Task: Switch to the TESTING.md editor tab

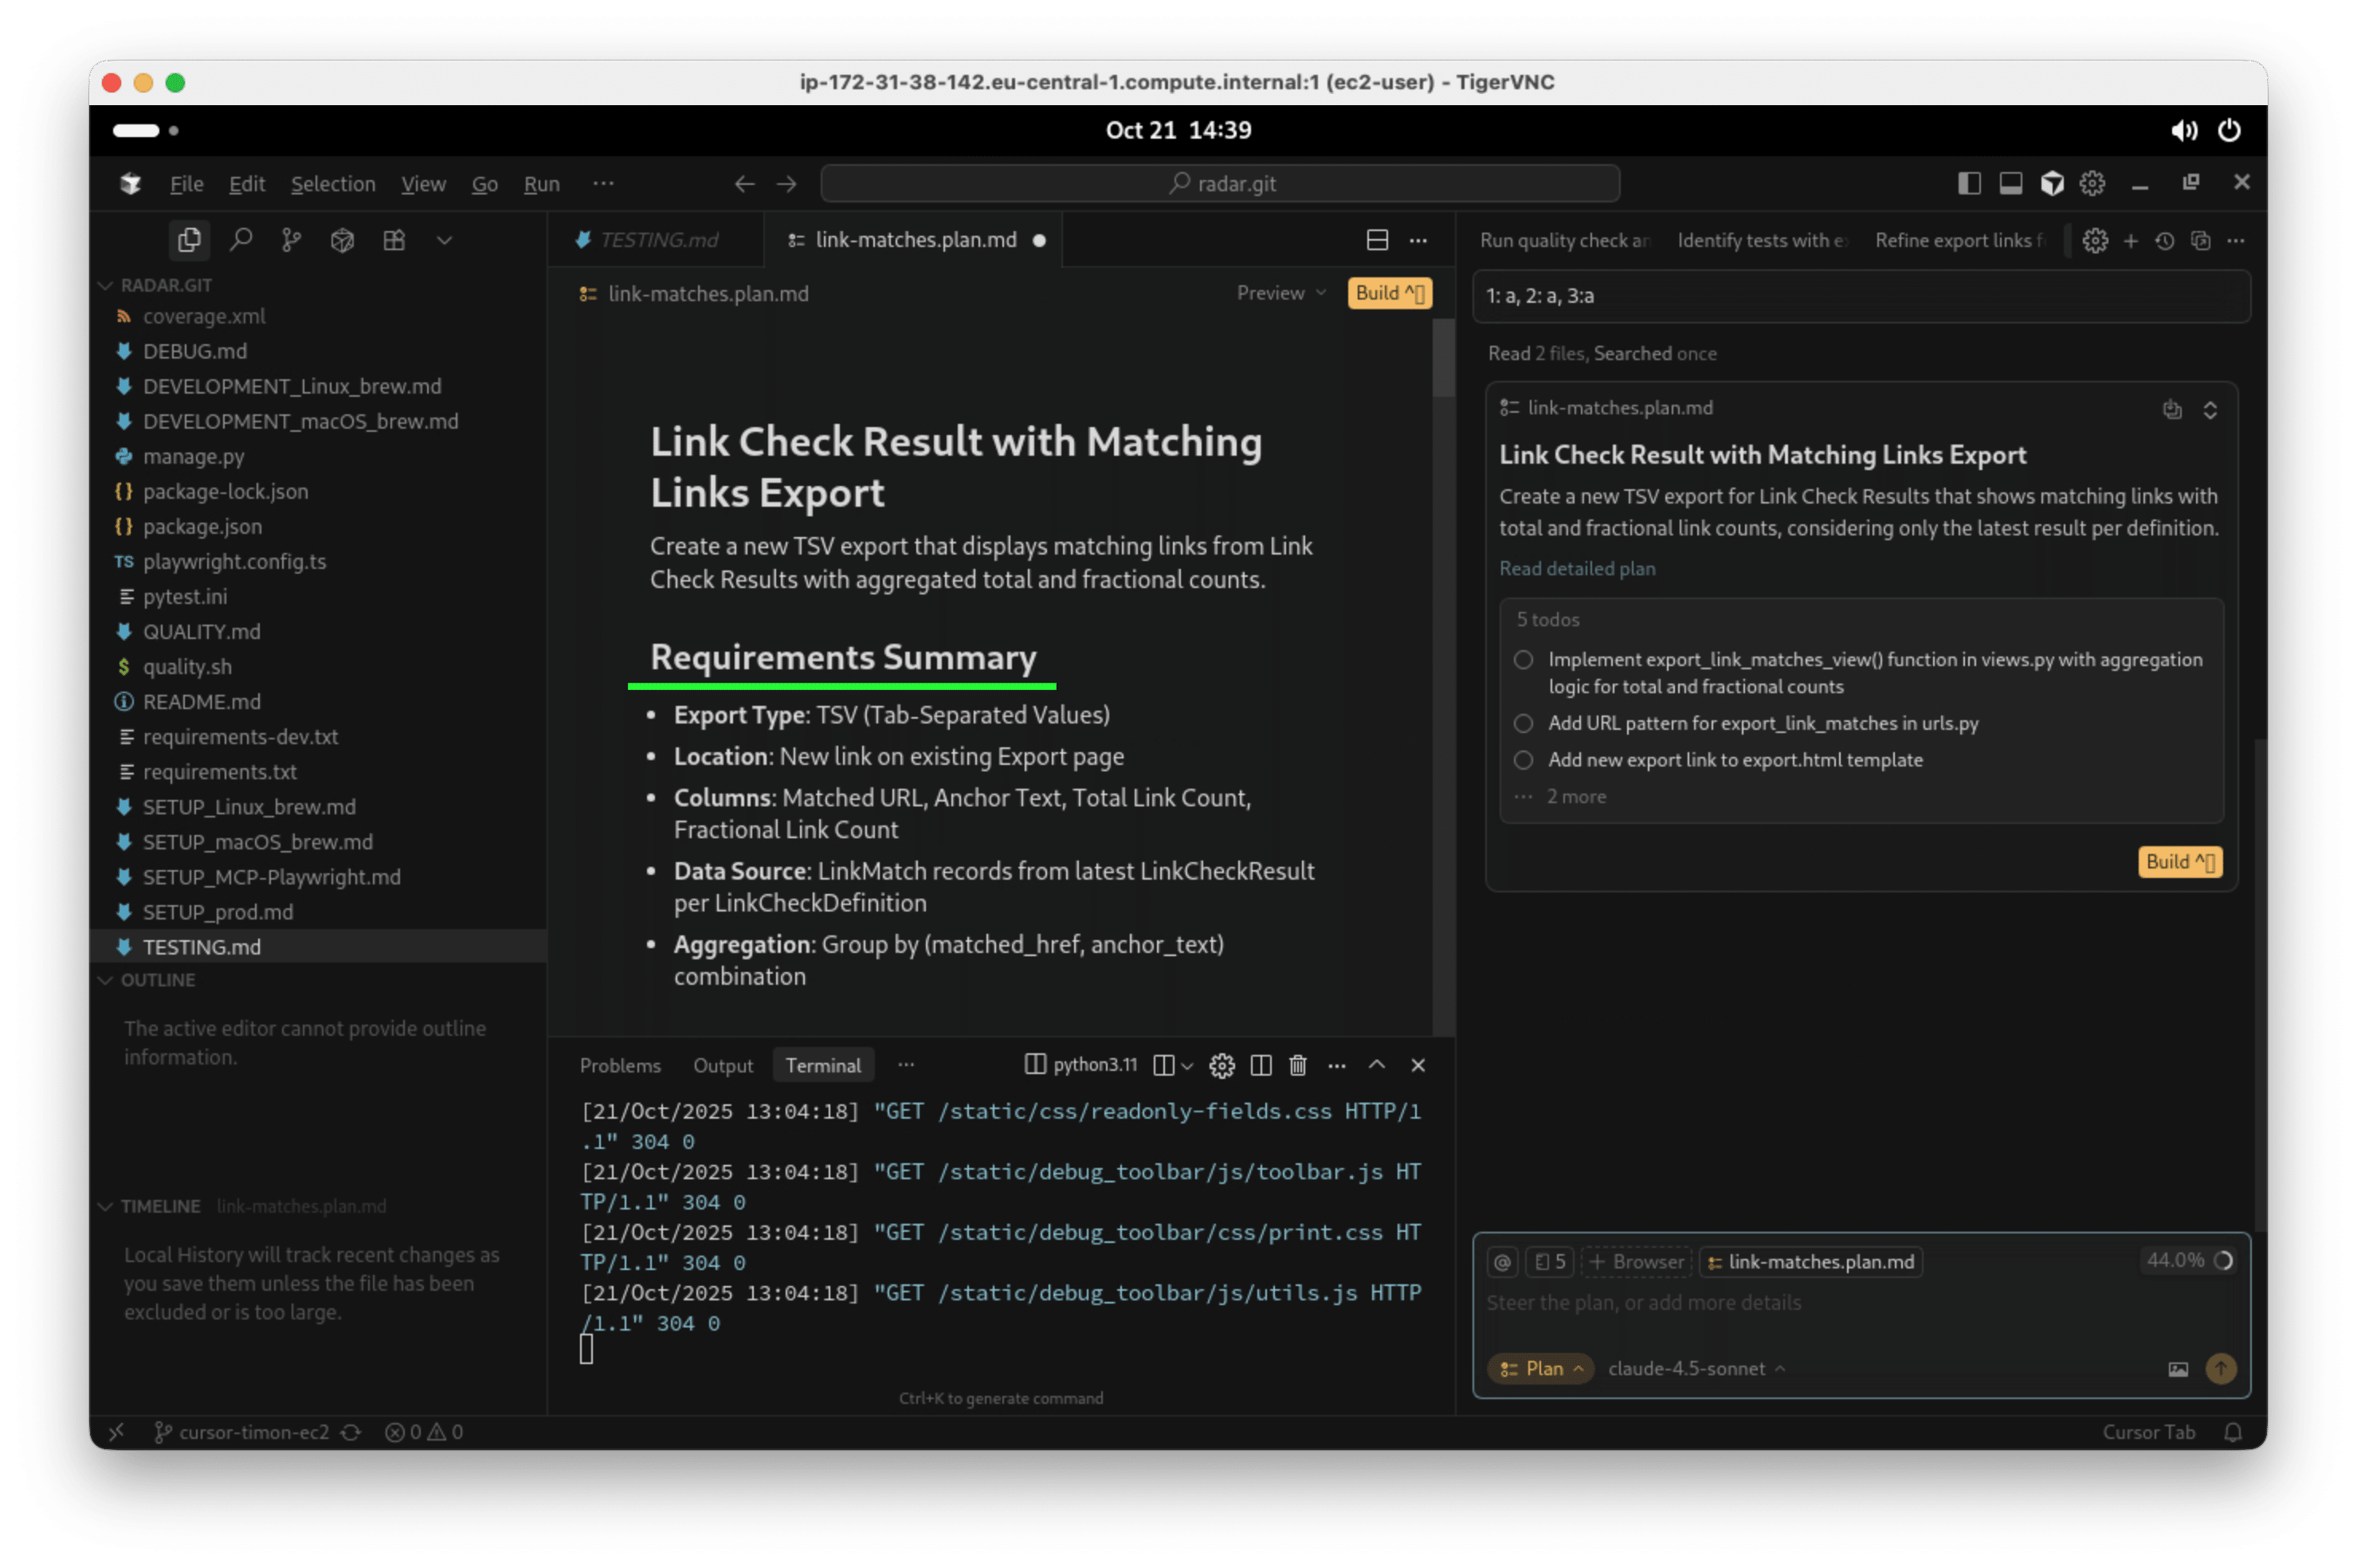Action: pos(658,240)
